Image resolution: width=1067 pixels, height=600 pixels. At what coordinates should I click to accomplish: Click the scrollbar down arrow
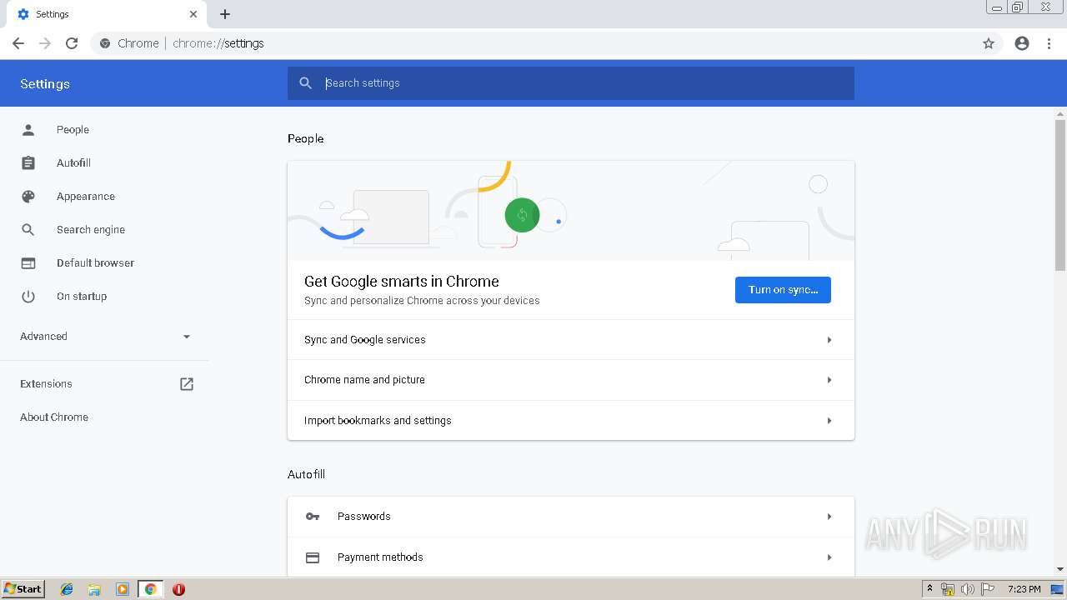click(1060, 569)
